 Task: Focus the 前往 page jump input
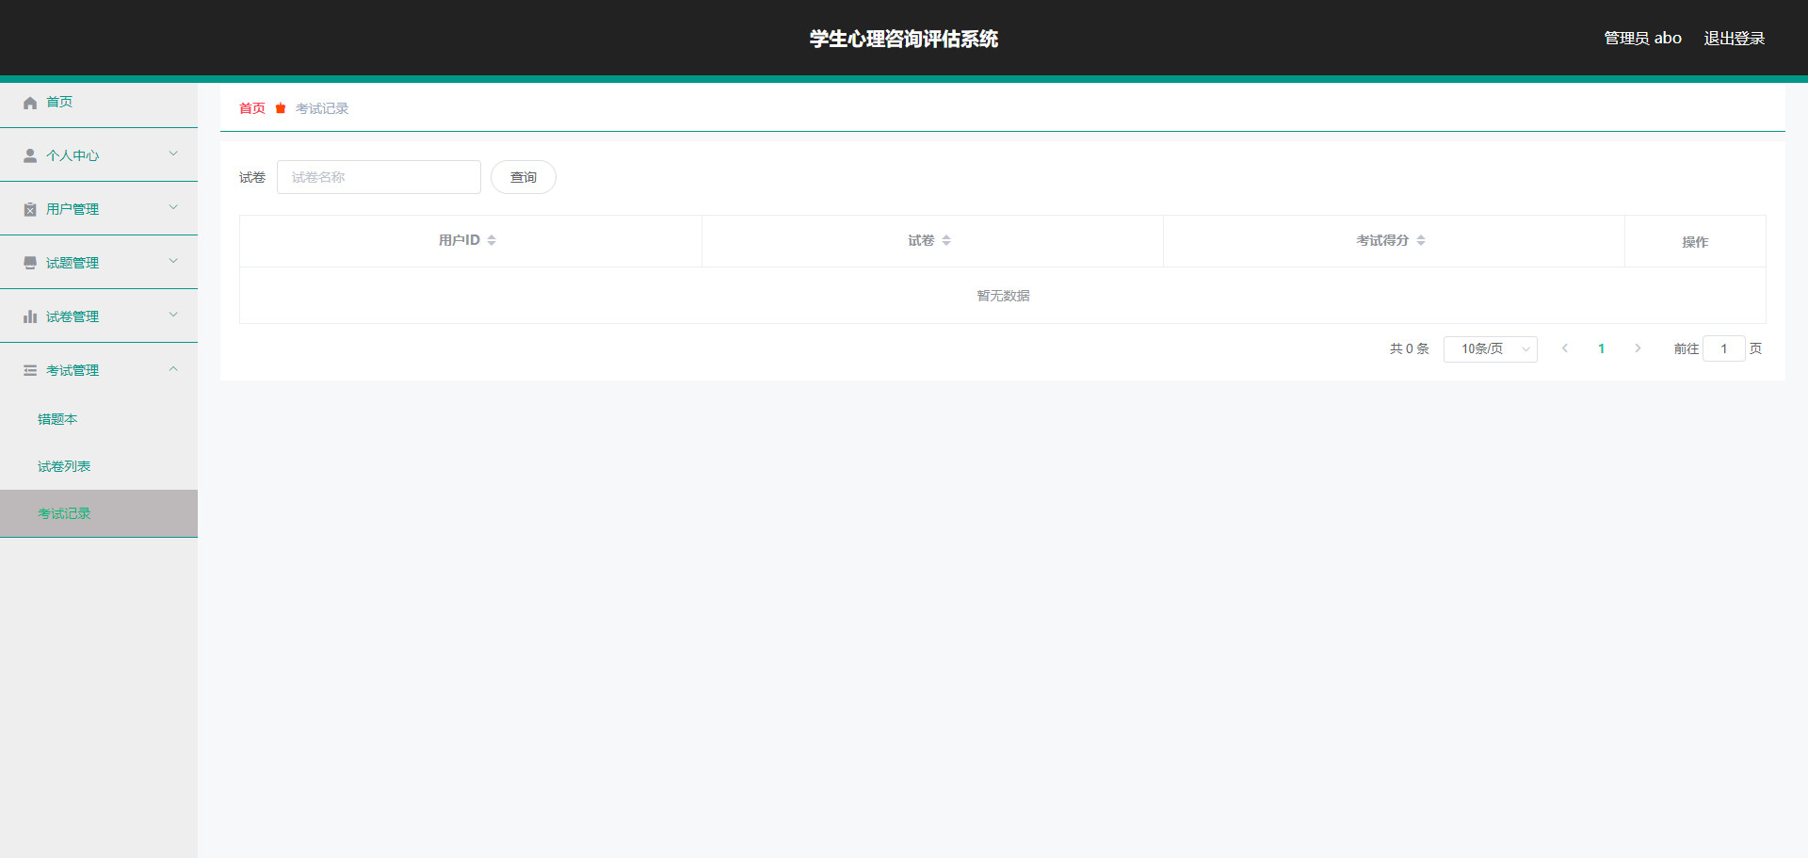click(1724, 348)
